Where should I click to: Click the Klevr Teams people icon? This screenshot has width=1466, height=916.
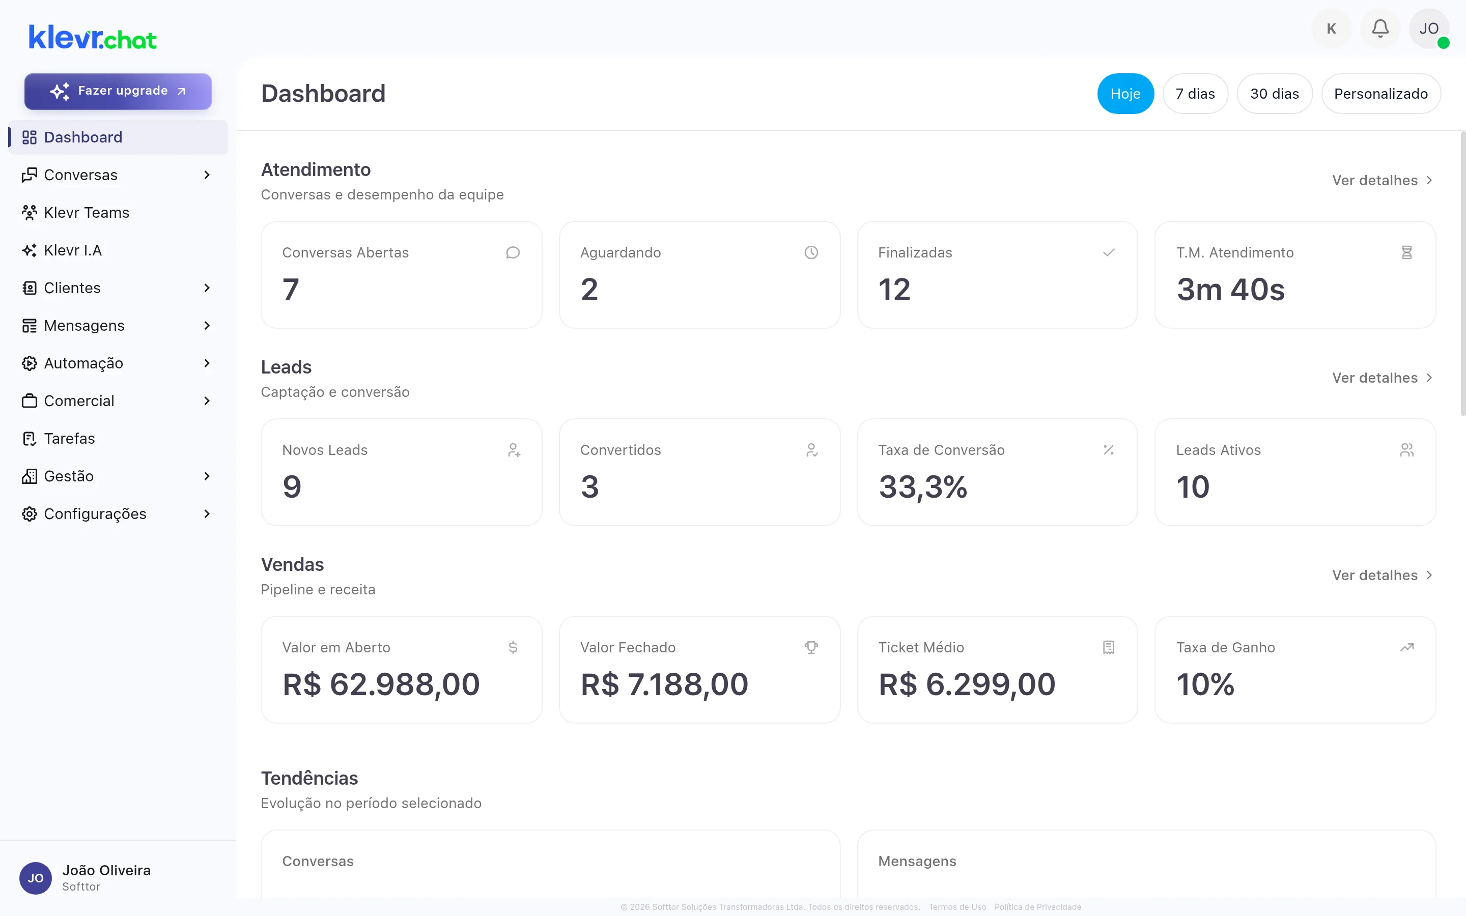click(x=29, y=213)
